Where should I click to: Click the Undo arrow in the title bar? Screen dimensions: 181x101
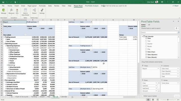point(7,2)
